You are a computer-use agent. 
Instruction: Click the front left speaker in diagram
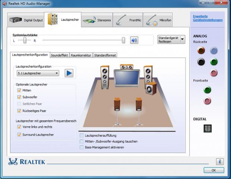tap(105, 77)
